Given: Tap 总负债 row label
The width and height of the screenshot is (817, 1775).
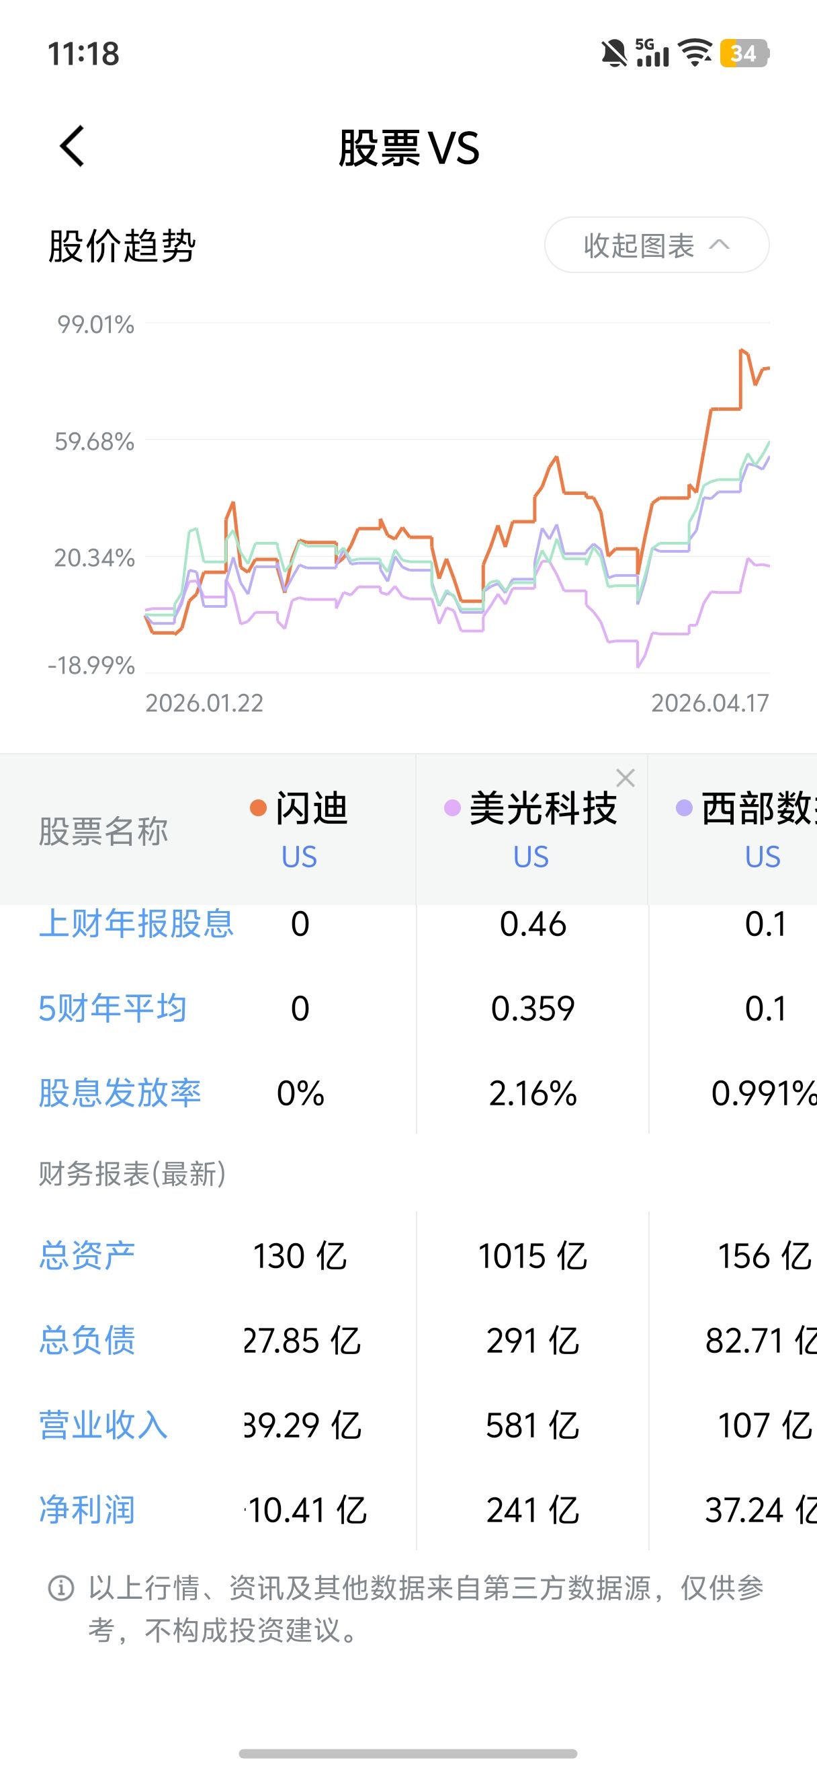Looking at the screenshot, I should [x=87, y=1341].
